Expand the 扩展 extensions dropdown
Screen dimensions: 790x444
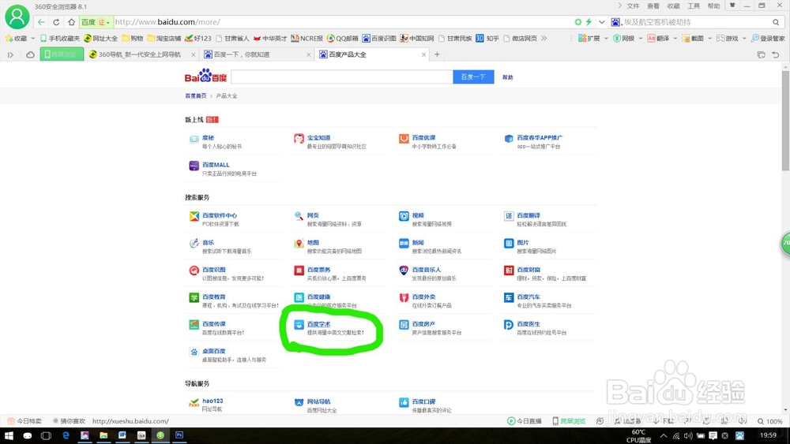point(606,38)
